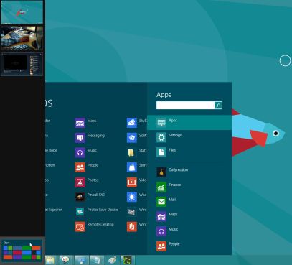Screen dimensions: 292x265
Task: Switch to the desktop thumbnail showing the fish
Action: (22, 12)
